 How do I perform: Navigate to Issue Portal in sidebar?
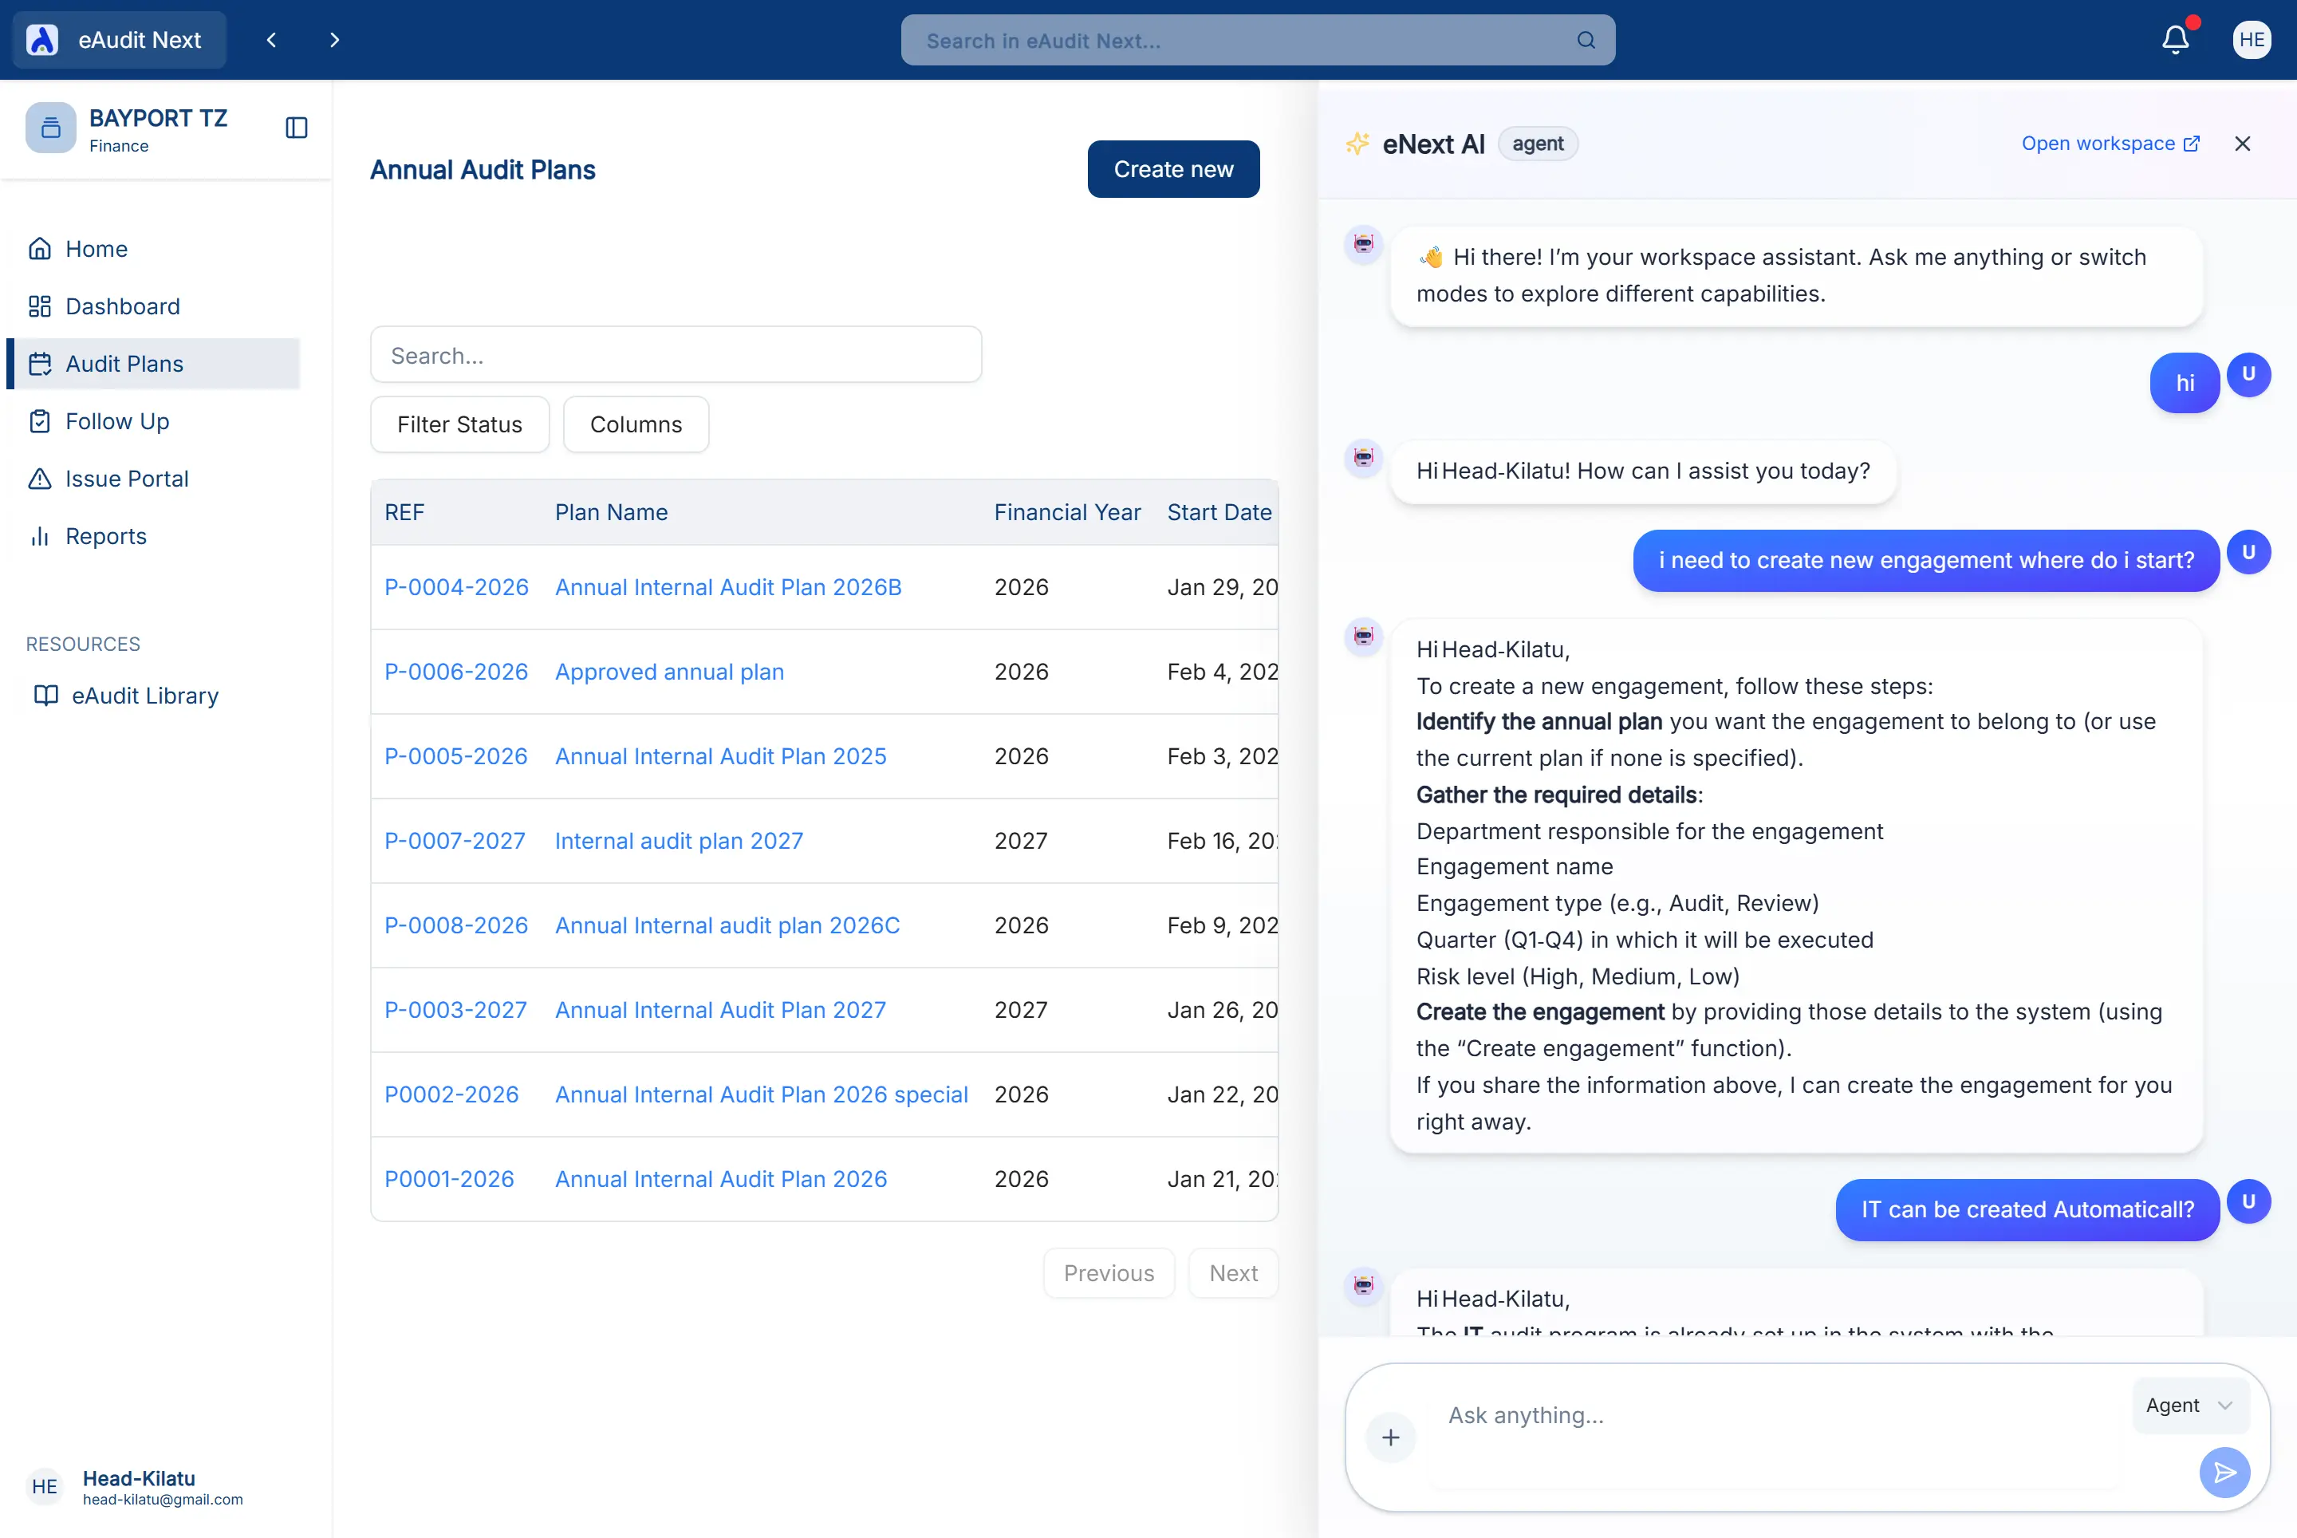point(127,479)
